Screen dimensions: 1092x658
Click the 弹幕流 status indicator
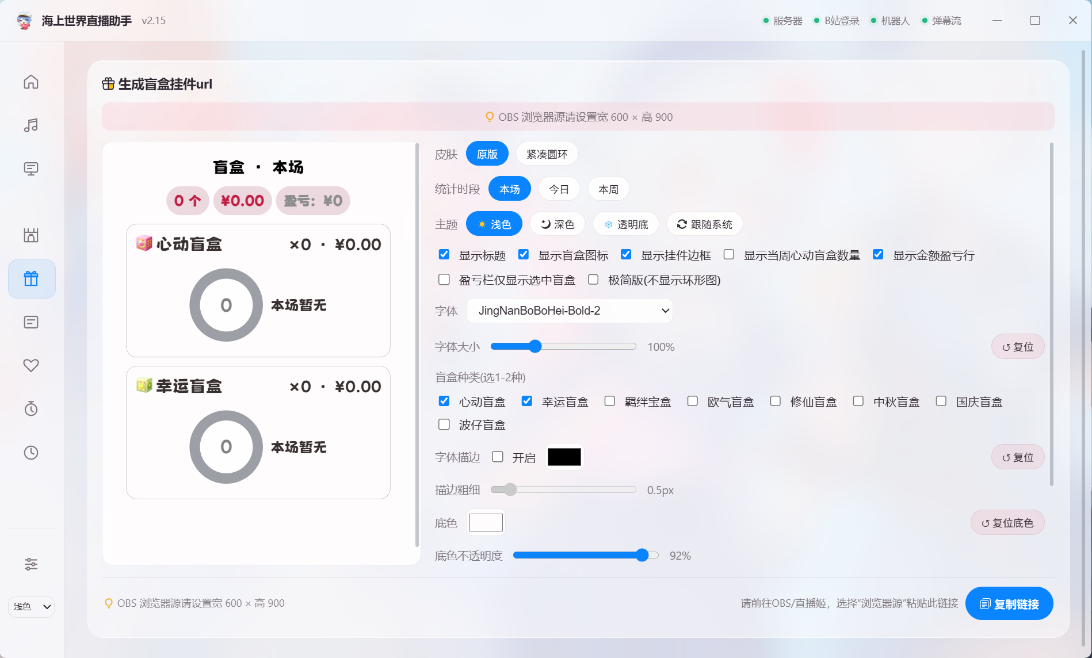point(941,21)
